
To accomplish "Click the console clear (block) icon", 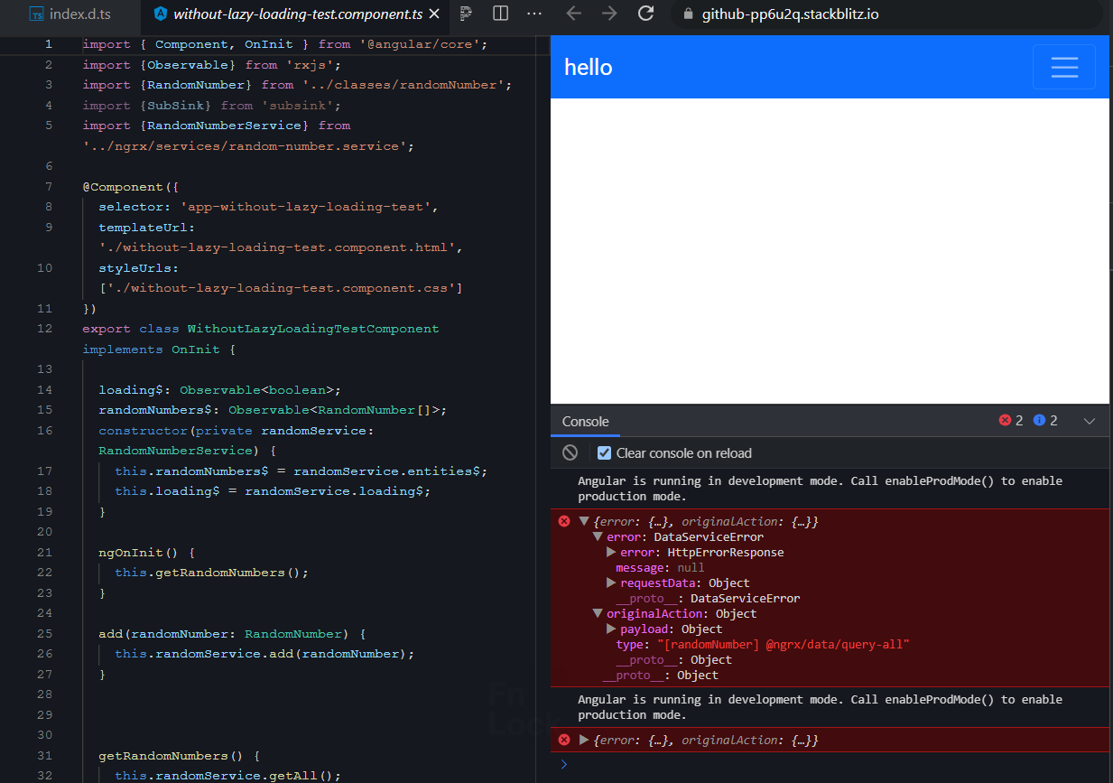I will tap(569, 452).
